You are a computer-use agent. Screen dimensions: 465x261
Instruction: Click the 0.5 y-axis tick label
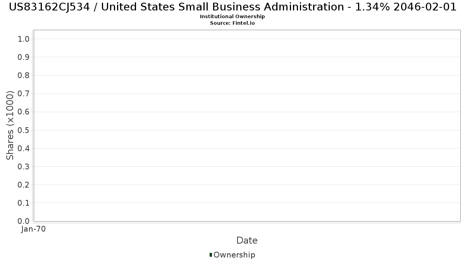[24, 130]
